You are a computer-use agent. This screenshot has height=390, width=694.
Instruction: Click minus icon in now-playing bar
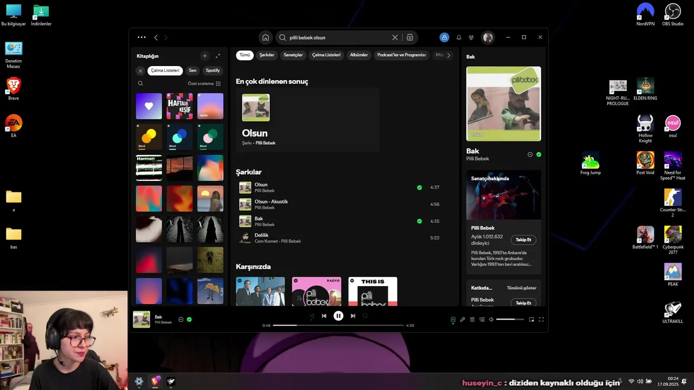tap(181, 320)
